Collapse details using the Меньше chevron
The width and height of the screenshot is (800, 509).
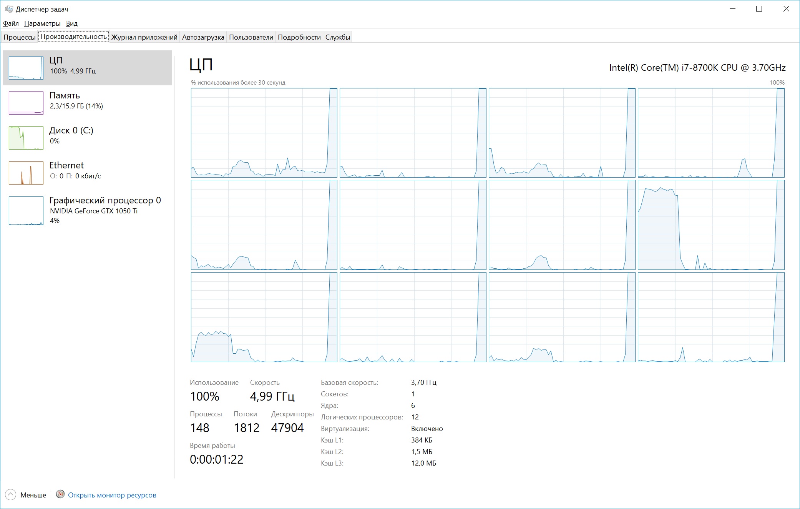11,495
